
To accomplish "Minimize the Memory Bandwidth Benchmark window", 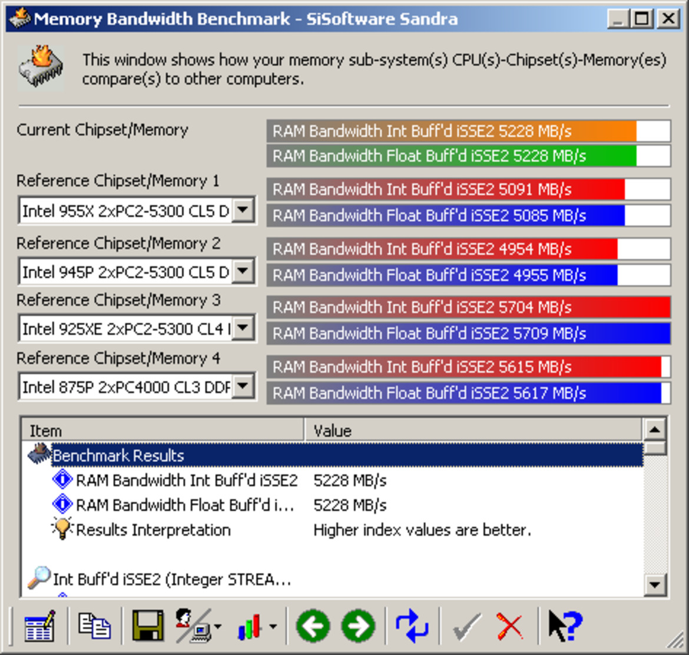I will [618, 19].
